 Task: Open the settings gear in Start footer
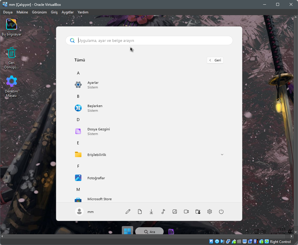[209, 212]
